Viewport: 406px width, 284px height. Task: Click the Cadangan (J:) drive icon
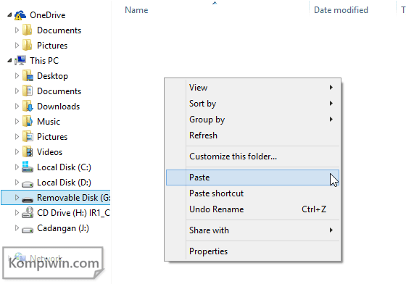click(x=28, y=230)
